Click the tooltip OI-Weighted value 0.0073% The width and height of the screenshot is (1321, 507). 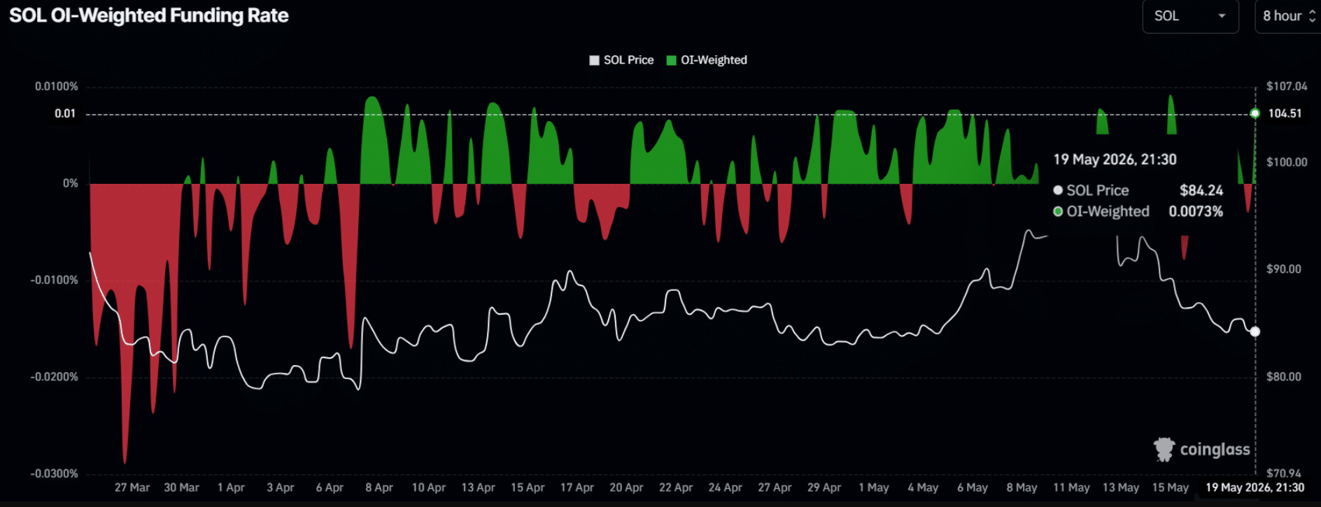(x=1196, y=211)
